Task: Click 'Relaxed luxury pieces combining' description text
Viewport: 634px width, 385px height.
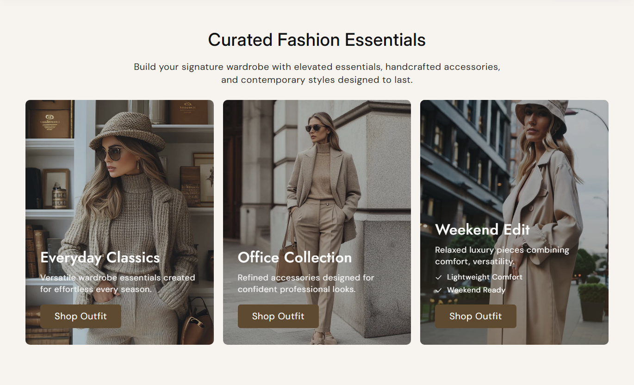Action: [x=502, y=250]
